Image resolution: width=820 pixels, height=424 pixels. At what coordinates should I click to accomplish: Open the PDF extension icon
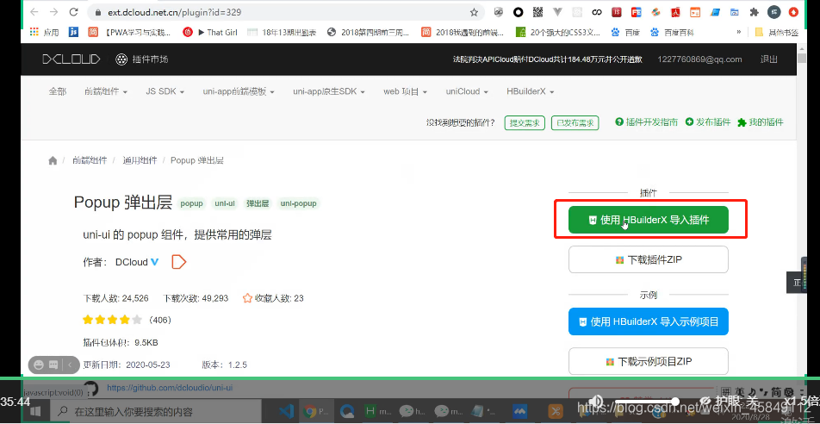tap(675, 11)
